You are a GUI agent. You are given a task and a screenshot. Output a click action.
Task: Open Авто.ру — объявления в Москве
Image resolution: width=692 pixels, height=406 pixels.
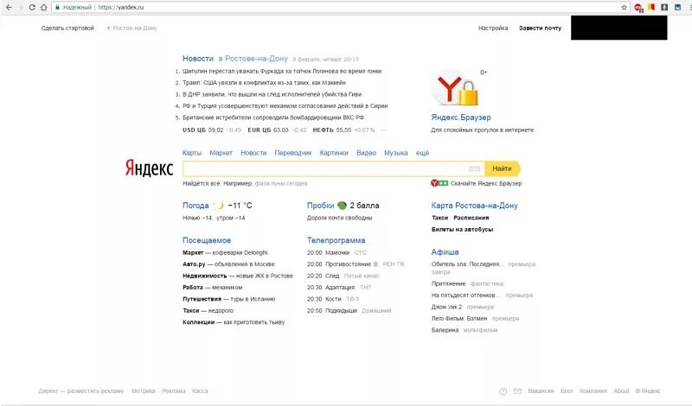pyautogui.click(x=228, y=264)
